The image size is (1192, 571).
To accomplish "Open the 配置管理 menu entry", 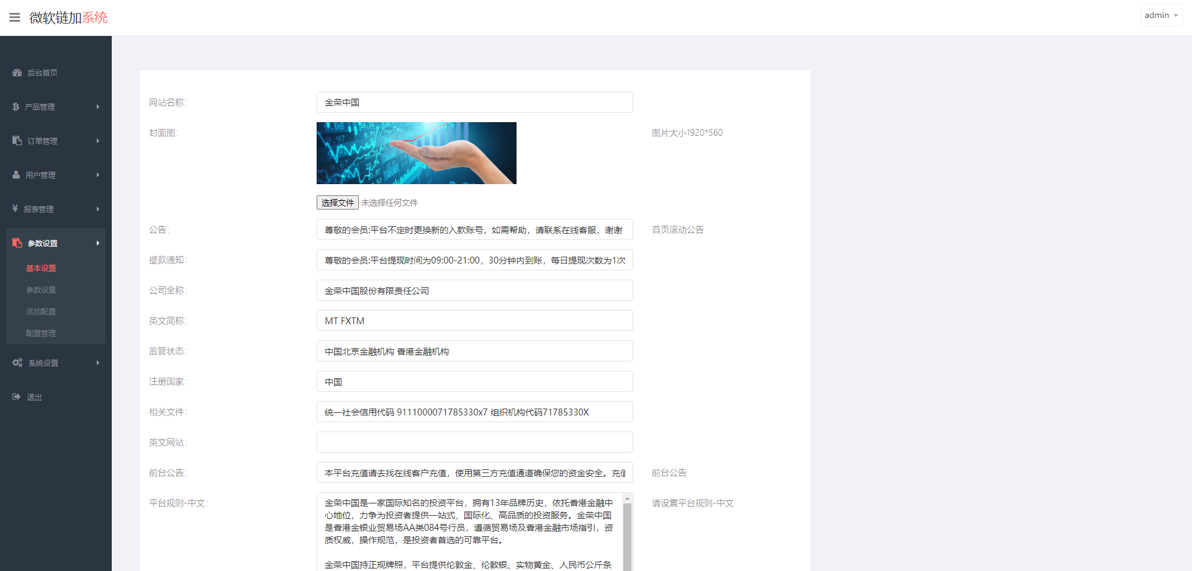I will 40,333.
